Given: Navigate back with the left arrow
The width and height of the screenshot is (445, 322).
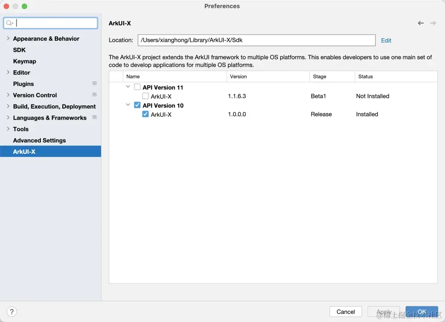Looking at the screenshot, I should click(421, 23).
